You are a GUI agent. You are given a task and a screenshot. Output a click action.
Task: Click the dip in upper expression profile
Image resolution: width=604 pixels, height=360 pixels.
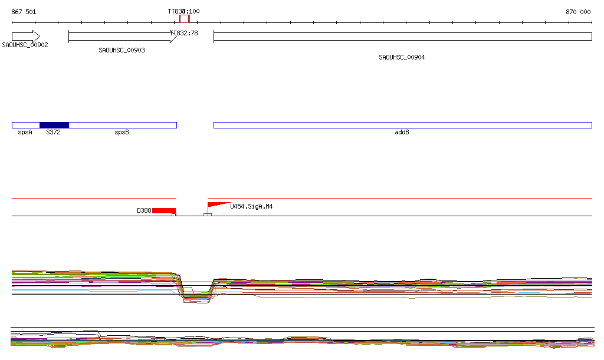pyautogui.click(x=196, y=295)
